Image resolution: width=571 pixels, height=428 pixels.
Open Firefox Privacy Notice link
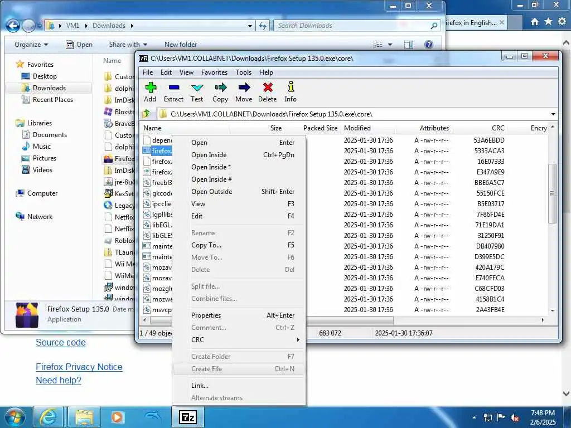79,367
